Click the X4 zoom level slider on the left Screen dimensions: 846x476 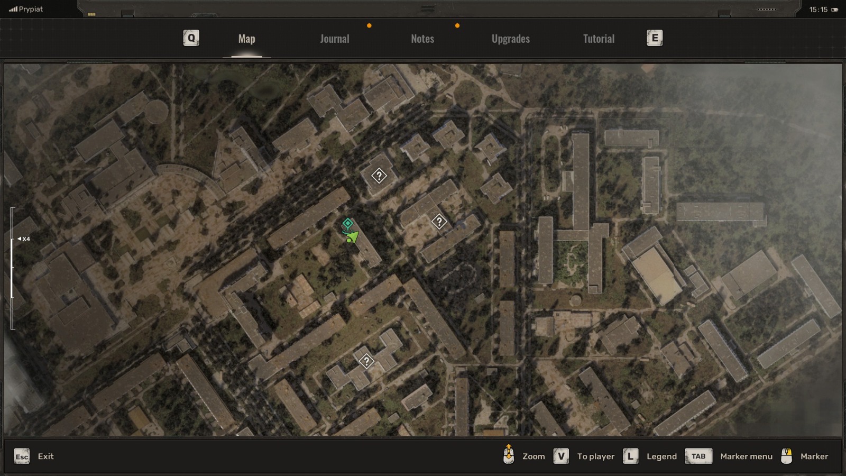(22, 239)
